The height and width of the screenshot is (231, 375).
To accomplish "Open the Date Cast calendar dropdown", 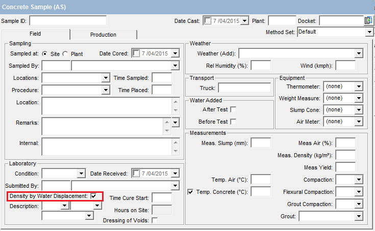I will [x=244, y=20].
